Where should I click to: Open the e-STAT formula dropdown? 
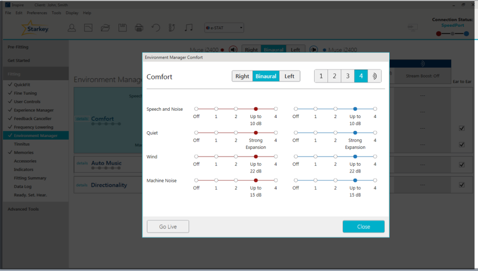[x=224, y=28]
